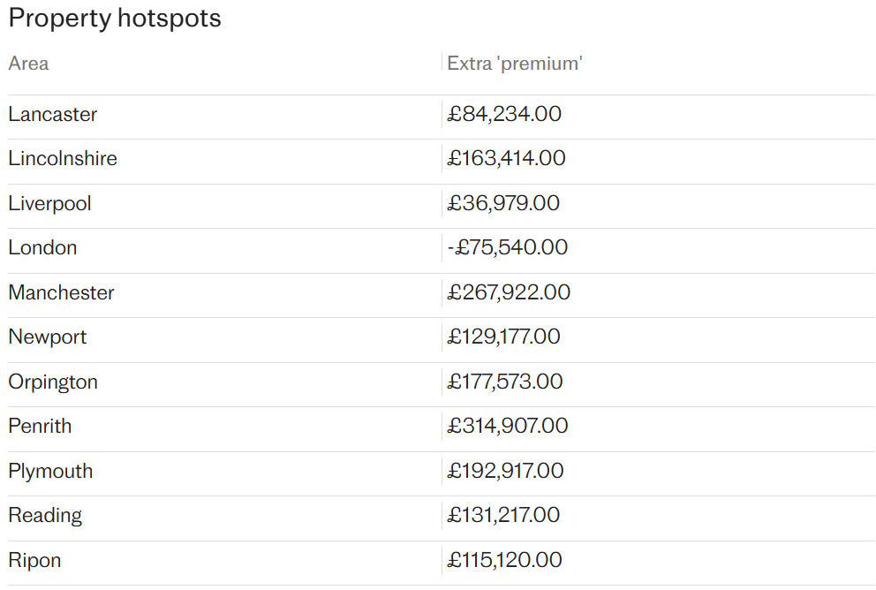
Task: Select Penrith's £314,907.00 premium value
Action: (x=507, y=426)
